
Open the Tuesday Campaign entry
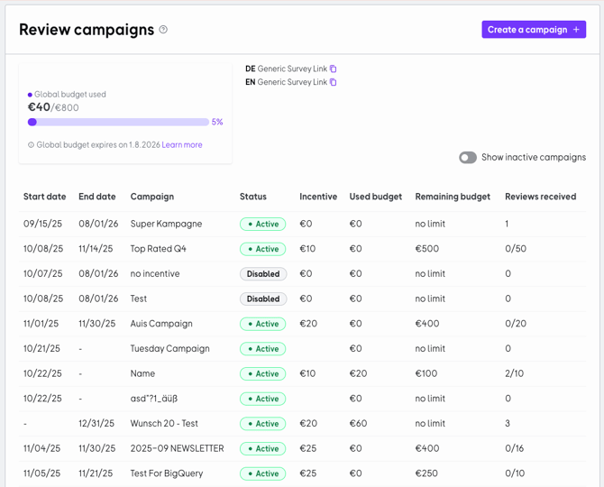pos(169,349)
